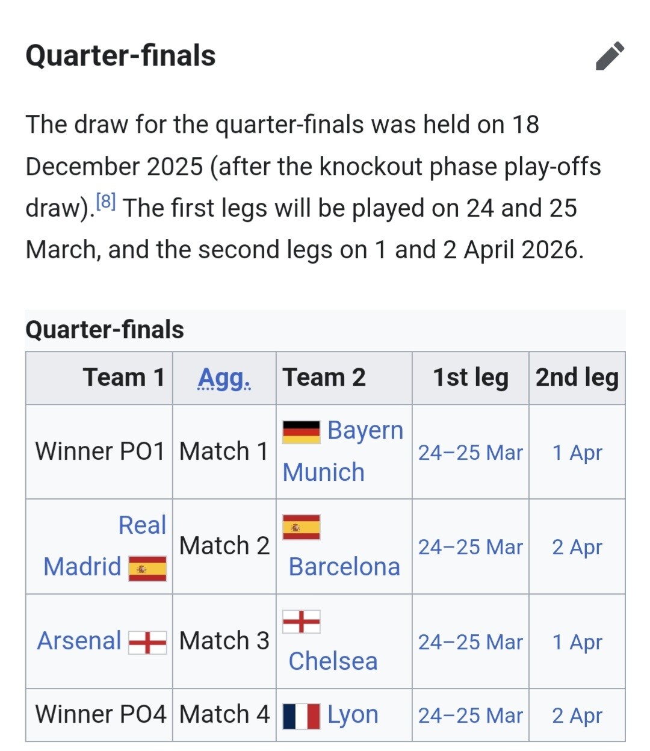This screenshot has height=751, width=650.
Task: Click the 2 Apr second leg for Match 4
Action: (577, 715)
